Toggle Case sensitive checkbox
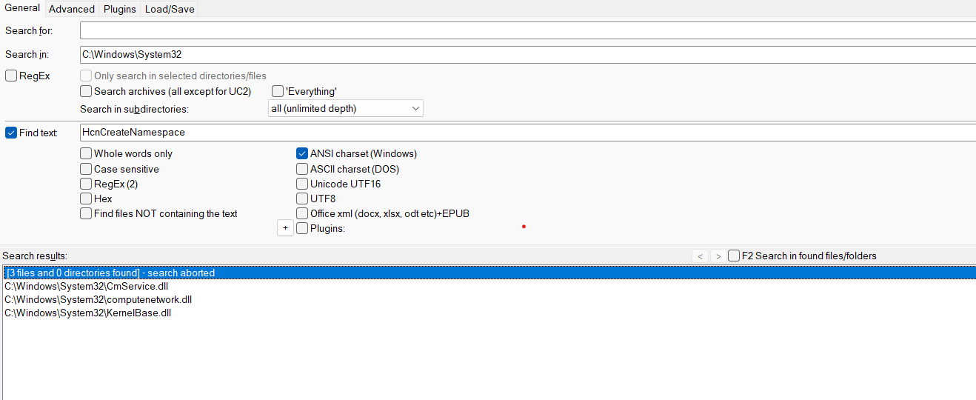This screenshot has width=976, height=400. tap(86, 169)
